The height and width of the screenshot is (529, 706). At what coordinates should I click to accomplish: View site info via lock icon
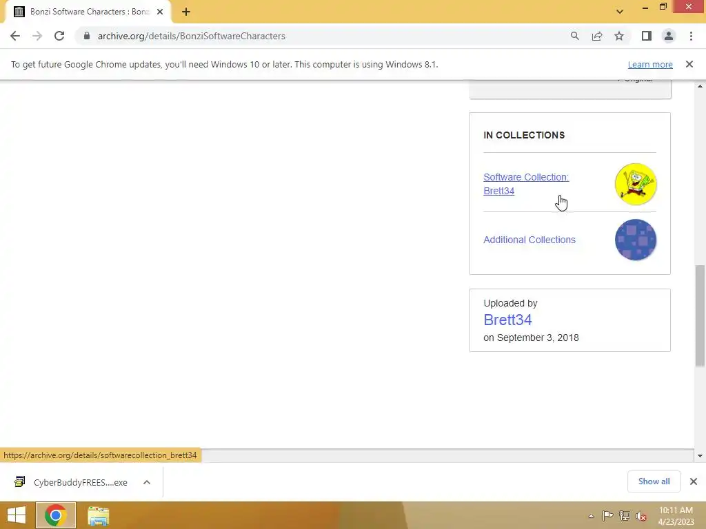(x=87, y=36)
